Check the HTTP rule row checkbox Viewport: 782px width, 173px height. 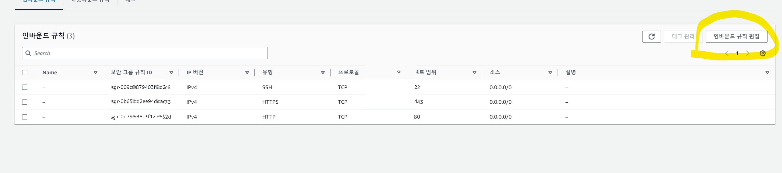point(25,117)
